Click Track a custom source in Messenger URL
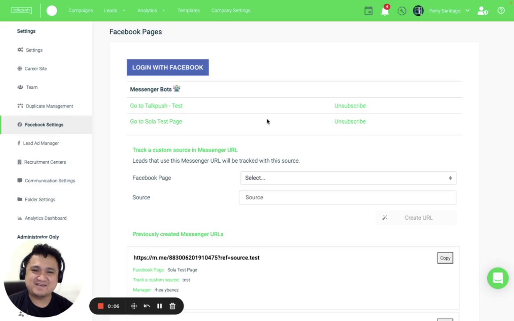This screenshot has height=321, width=514. tap(185, 150)
